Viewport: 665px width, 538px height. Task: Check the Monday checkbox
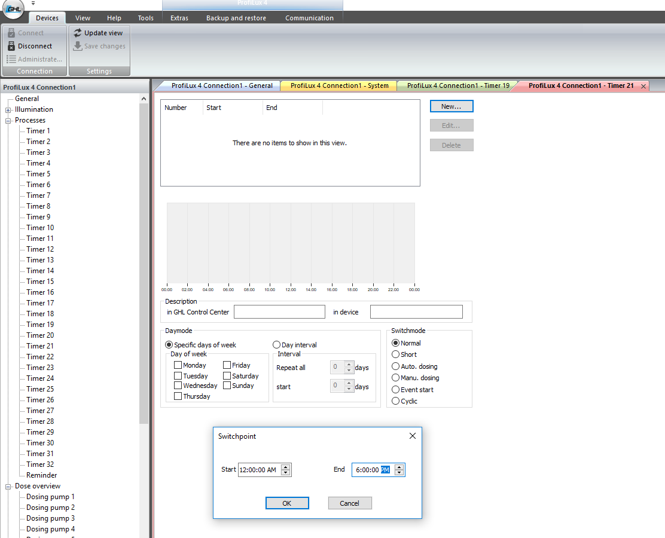pos(178,365)
